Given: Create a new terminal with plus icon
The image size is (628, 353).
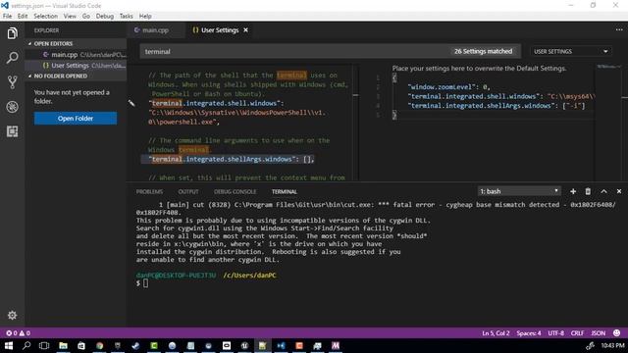Looking at the screenshot, I should click(x=573, y=192).
